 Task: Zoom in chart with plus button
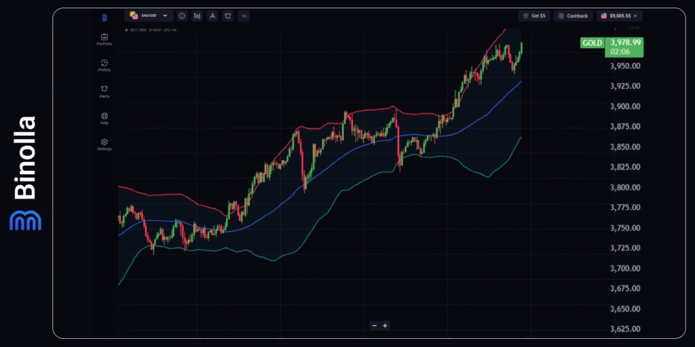coord(385,325)
